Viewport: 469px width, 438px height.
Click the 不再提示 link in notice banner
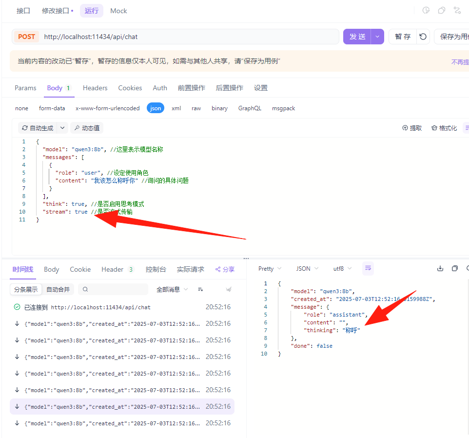(460, 62)
